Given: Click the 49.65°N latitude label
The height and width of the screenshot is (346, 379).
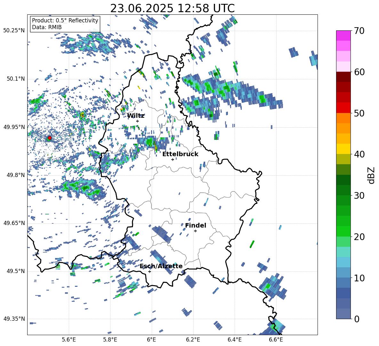Looking at the screenshot, I should tap(14, 223).
